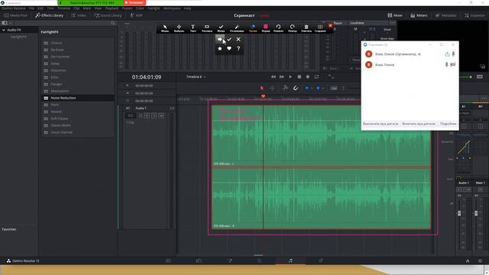Toggle the Mixer panel
The width and height of the screenshot is (489, 275).
point(395,15)
